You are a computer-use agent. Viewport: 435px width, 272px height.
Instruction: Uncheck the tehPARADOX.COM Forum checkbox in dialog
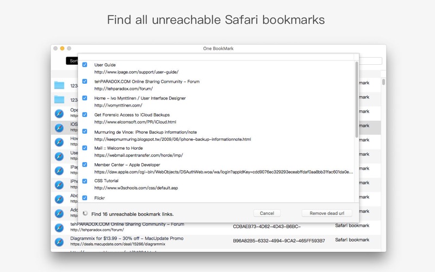[85, 81]
